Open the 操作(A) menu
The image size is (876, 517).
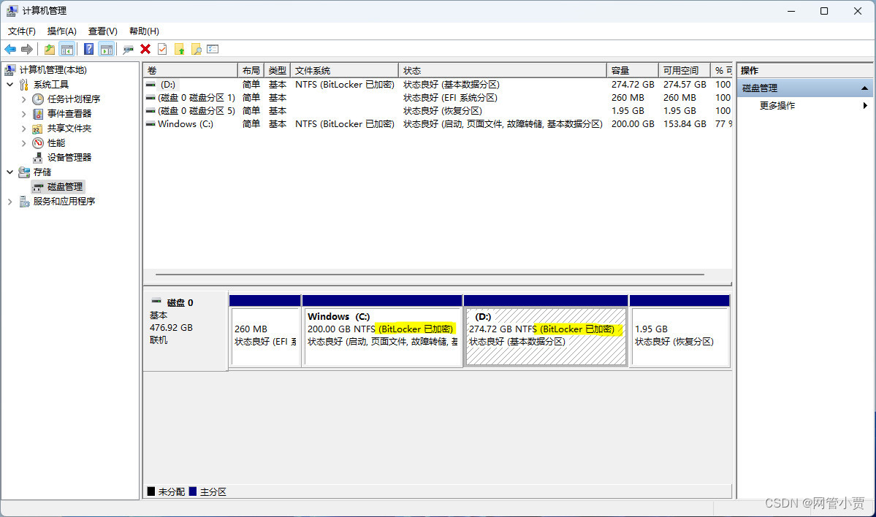[x=62, y=31]
